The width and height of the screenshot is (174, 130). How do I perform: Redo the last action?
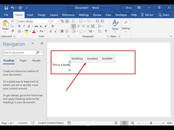pyautogui.click(x=20, y=8)
